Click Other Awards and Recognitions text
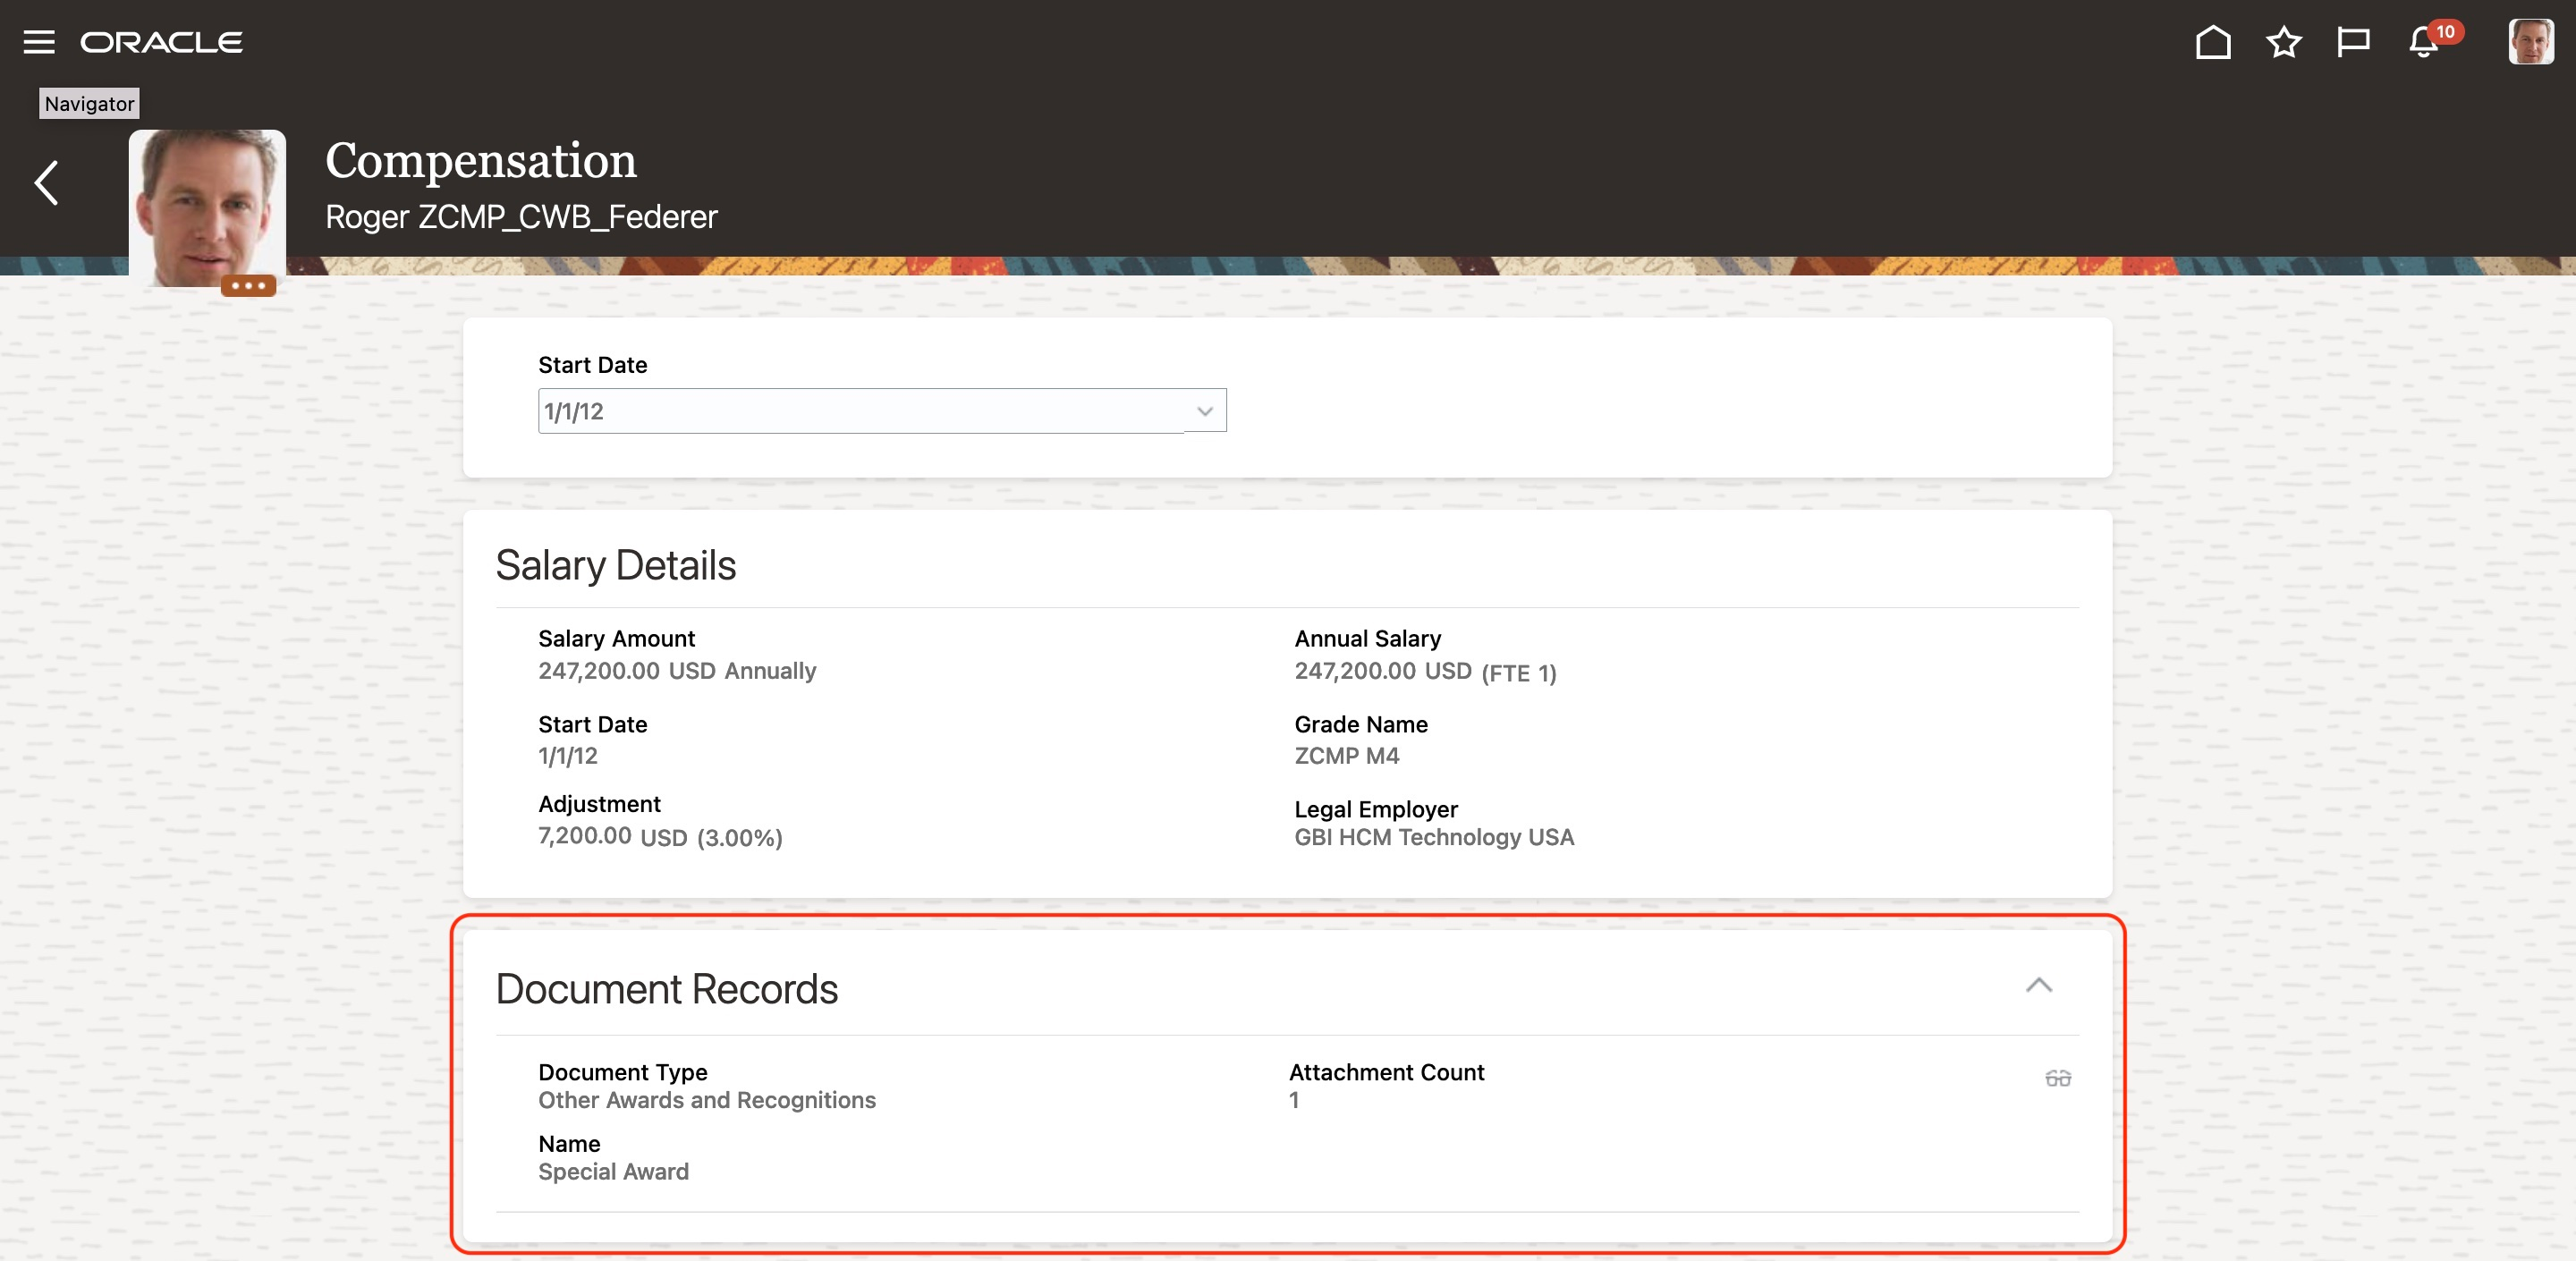2576x1261 pixels. point(706,1100)
